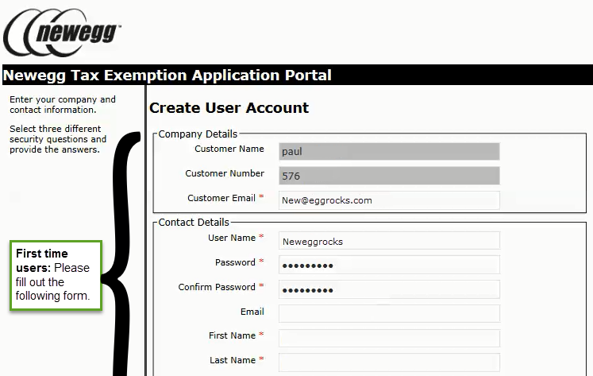Image resolution: width=593 pixels, height=376 pixels.
Task: Select the empty Email field under Contact Details
Action: [x=389, y=314]
